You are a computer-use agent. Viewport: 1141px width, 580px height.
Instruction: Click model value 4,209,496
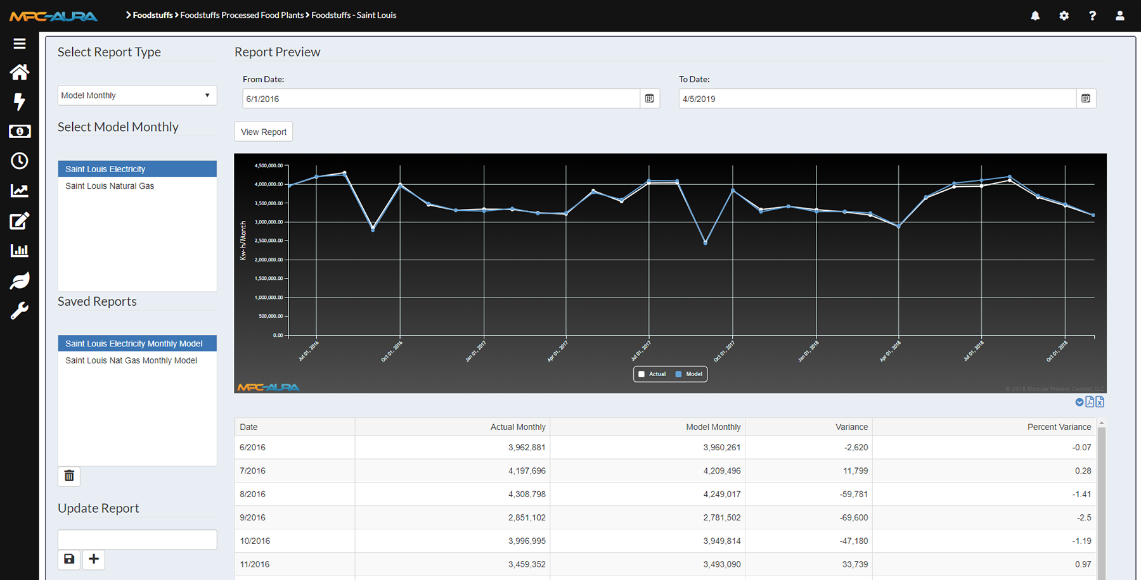click(x=722, y=471)
